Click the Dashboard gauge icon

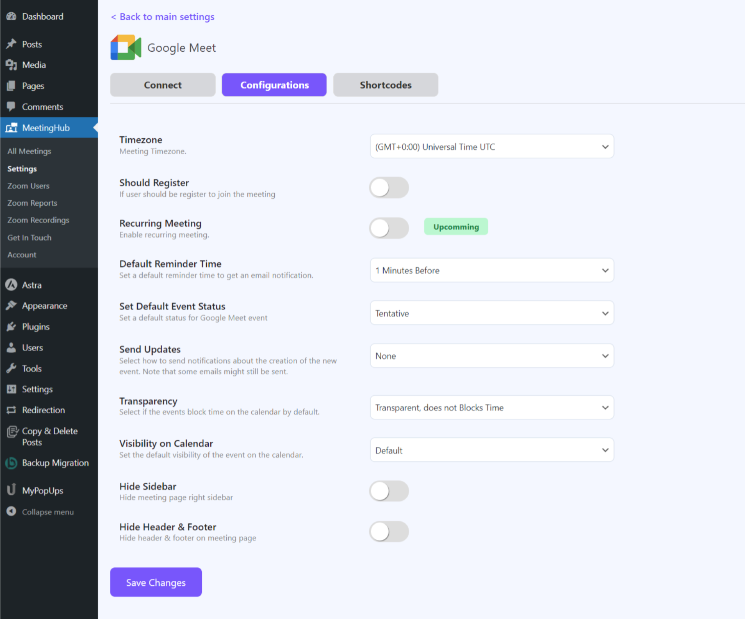pyautogui.click(x=12, y=16)
